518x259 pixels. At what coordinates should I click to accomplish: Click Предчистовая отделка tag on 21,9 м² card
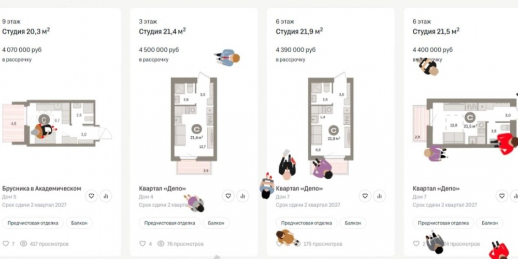(306, 223)
